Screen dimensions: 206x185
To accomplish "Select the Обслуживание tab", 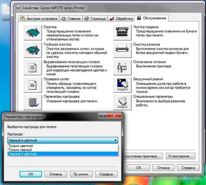I will [x=151, y=18].
